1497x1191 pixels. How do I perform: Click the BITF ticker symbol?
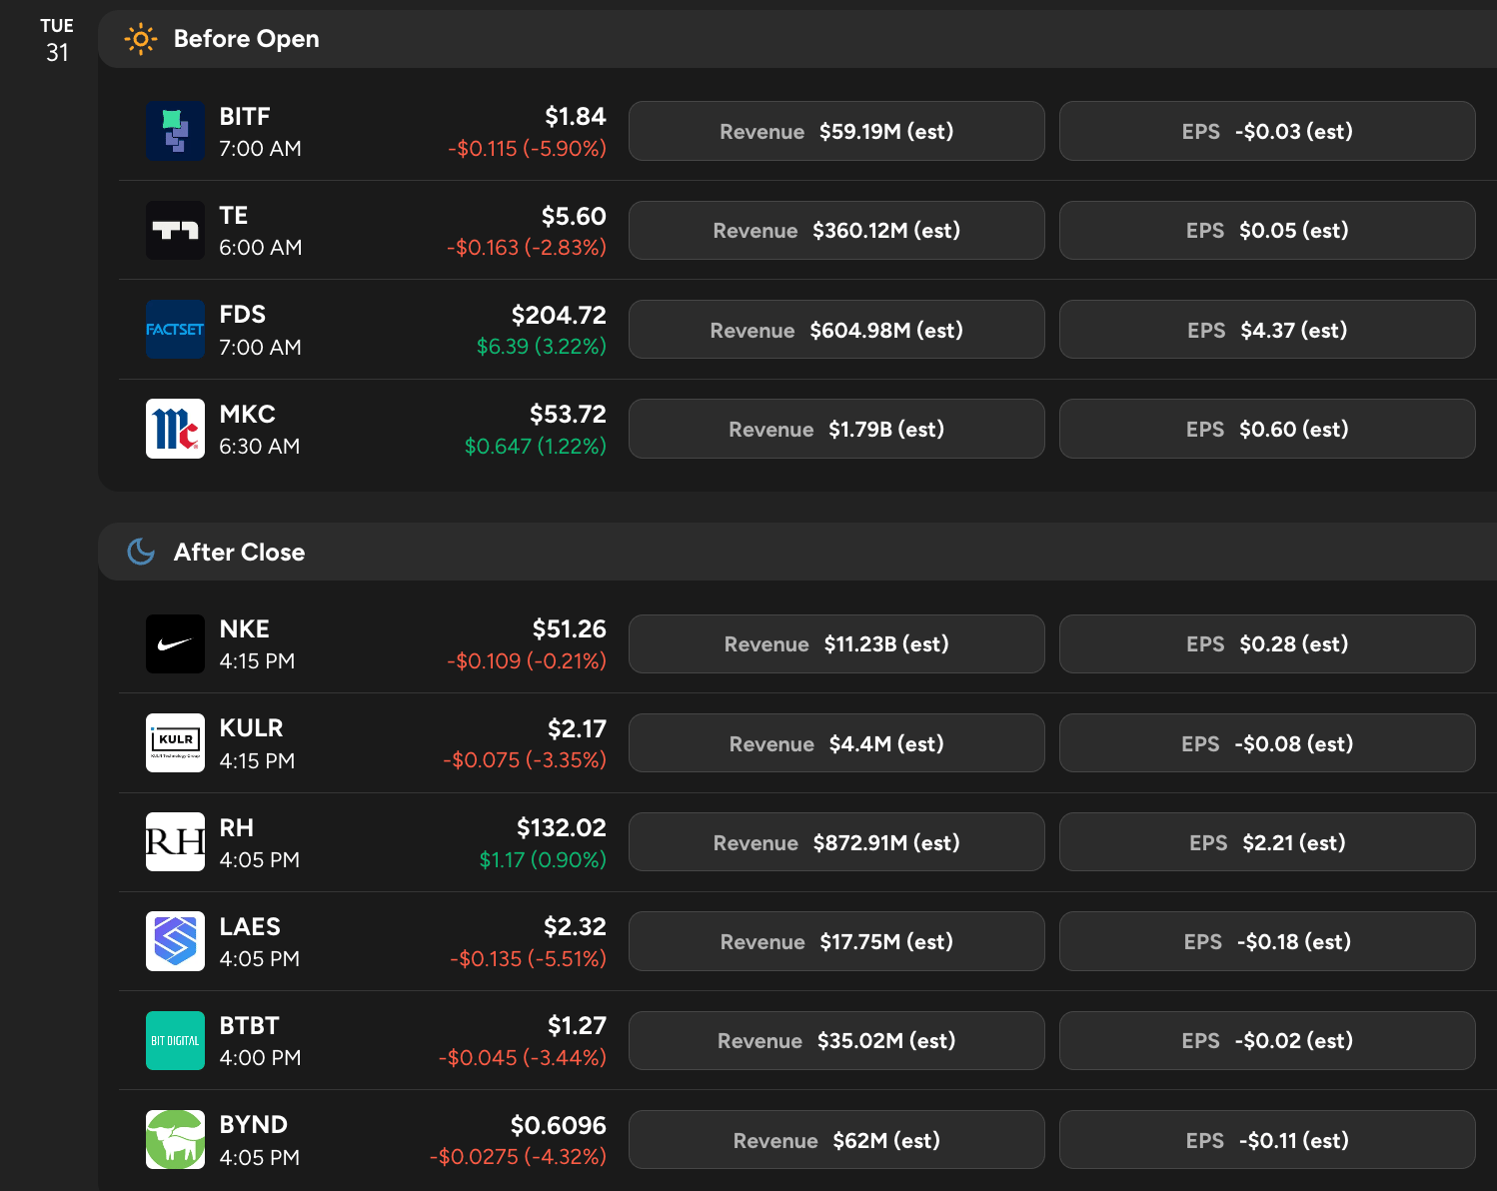245,117
